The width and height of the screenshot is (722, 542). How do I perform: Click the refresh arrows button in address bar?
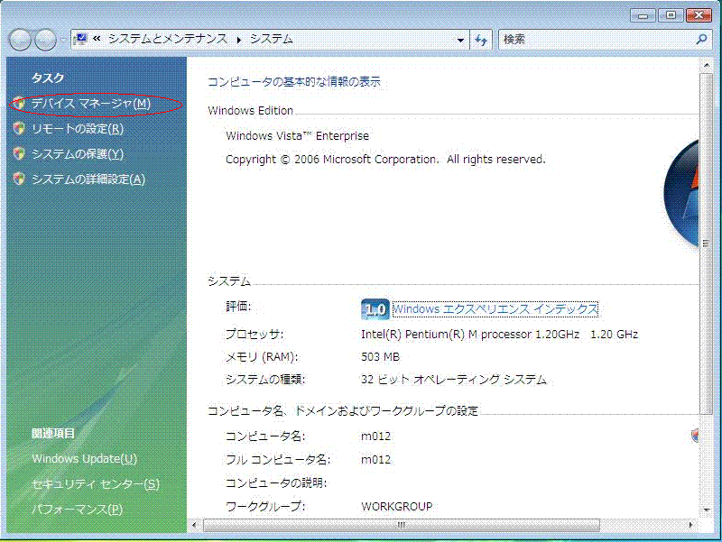coord(481,40)
